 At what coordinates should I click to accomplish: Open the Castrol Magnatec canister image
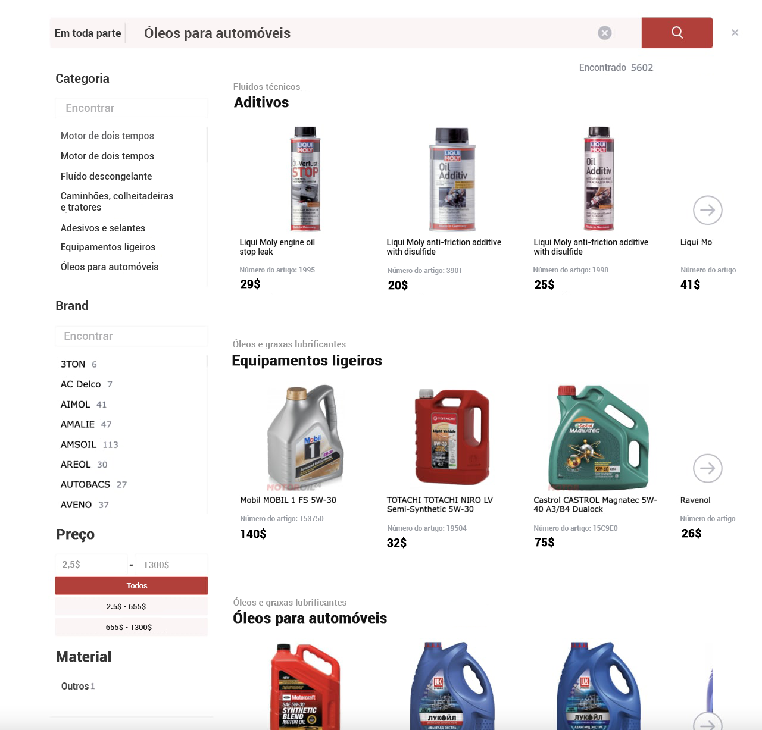[x=598, y=437]
